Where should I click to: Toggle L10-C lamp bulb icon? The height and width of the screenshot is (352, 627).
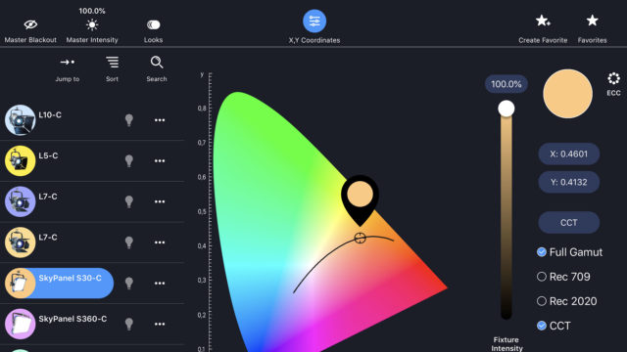(x=128, y=120)
